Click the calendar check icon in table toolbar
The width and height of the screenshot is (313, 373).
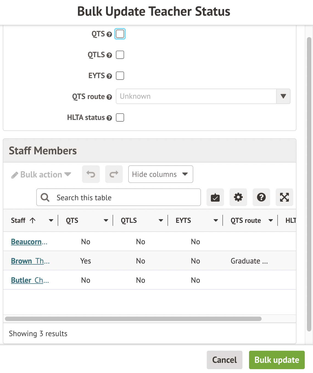tap(215, 197)
